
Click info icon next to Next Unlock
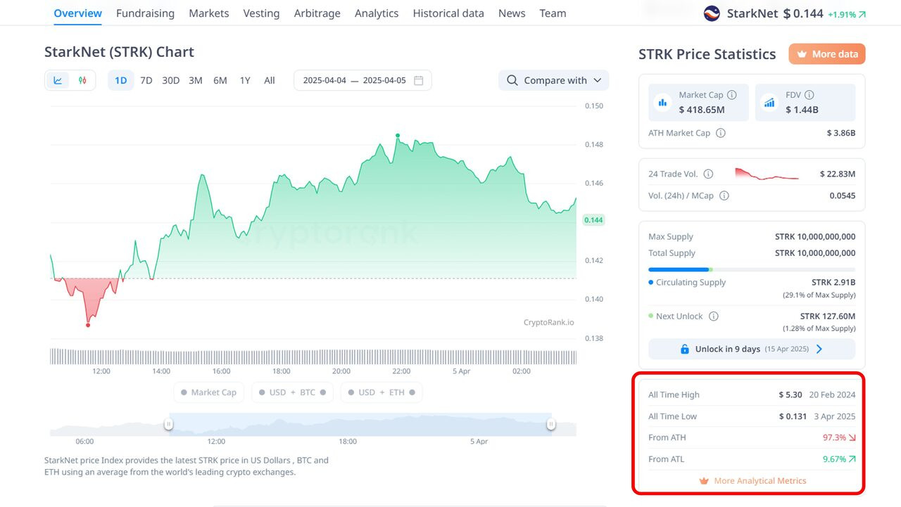click(714, 316)
